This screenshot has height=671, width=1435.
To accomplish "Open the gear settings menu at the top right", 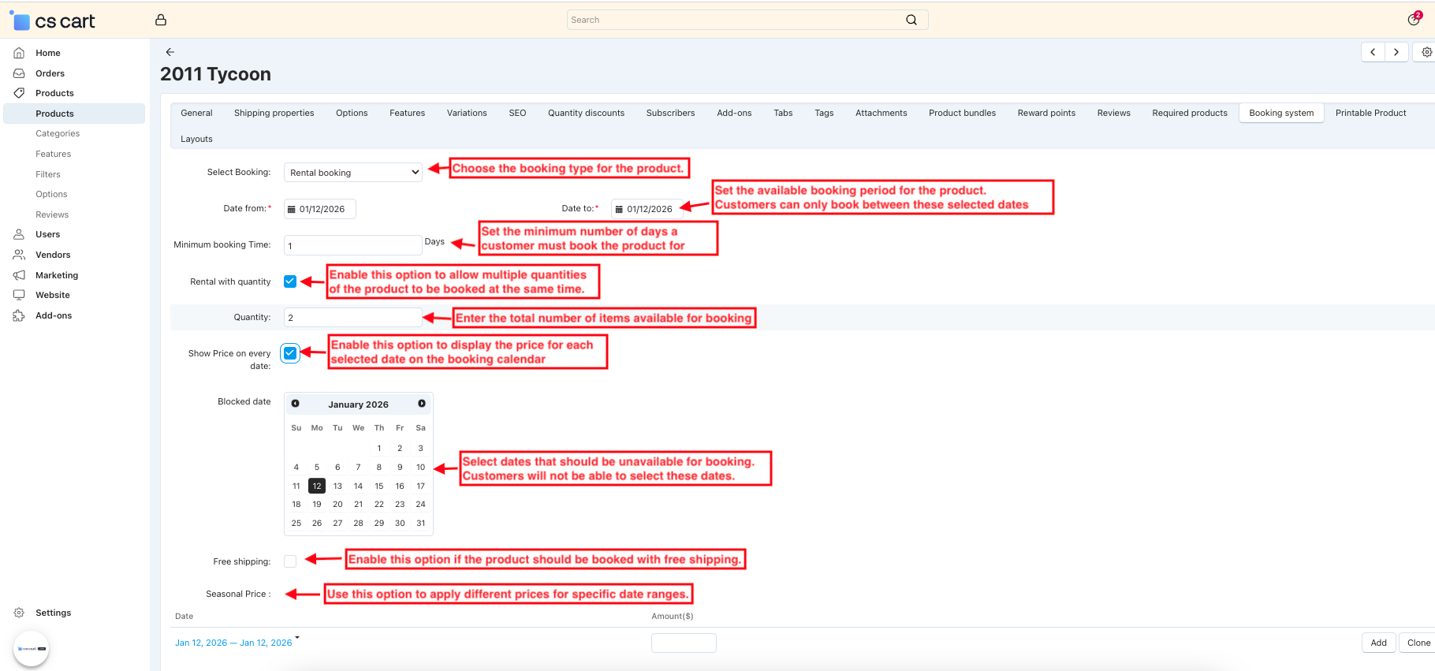I will coord(1426,52).
